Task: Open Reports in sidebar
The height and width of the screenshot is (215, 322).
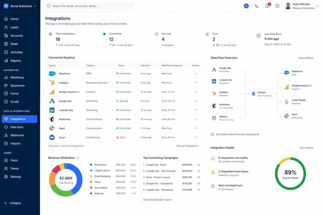Action: (19, 61)
